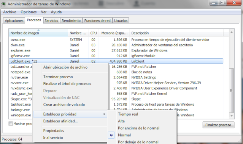Image resolution: width=243 pixels, height=144 pixels.
Task: Switch to the Usuarios tab
Action: point(121,20)
